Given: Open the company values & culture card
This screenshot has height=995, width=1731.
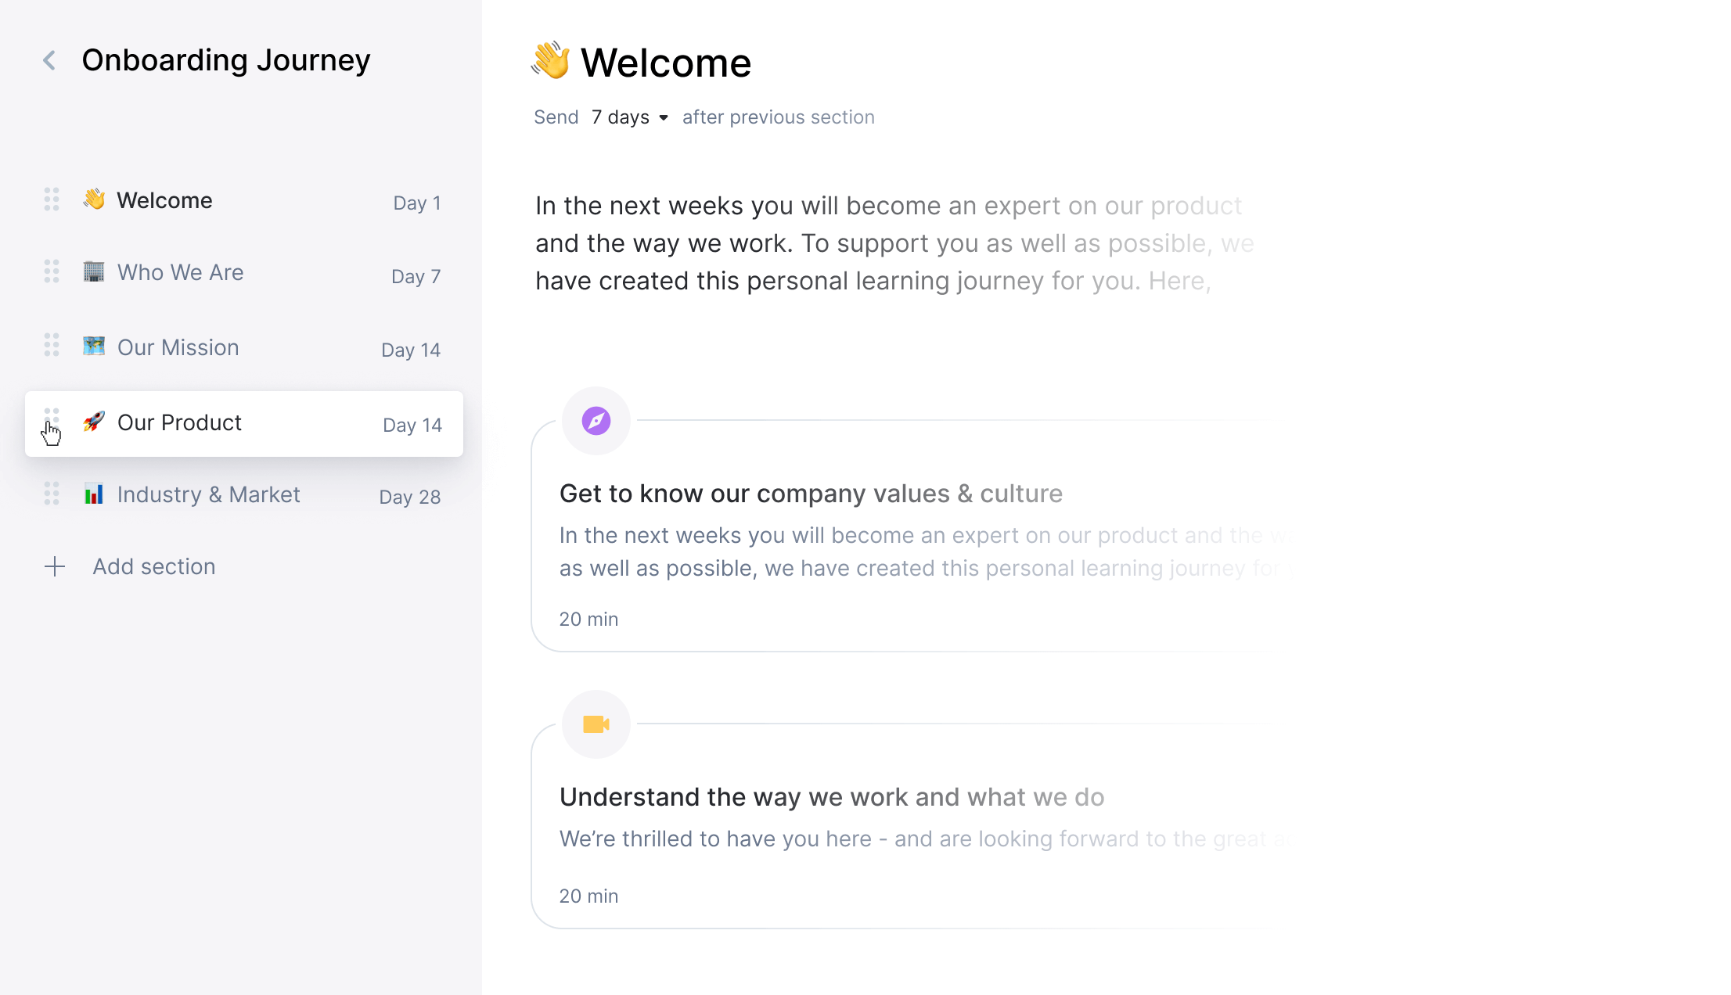Looking at the screenshot, I should pyautogui.click(x=811, y=494).
